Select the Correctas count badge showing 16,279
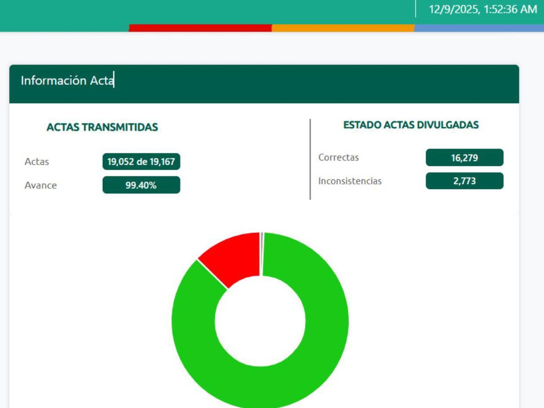 (x=464, y=158)
